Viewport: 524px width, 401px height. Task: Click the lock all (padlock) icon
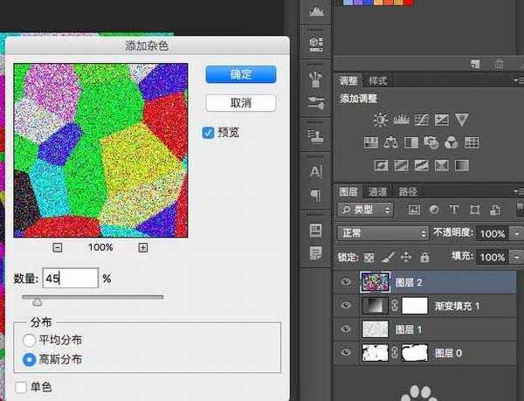424,257
